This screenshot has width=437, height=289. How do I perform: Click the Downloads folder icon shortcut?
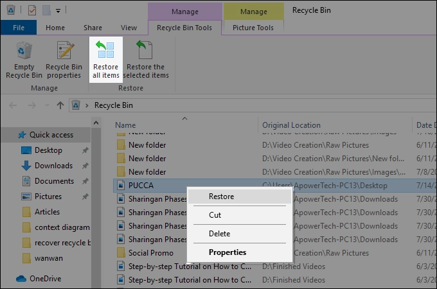tap(26, 166)
